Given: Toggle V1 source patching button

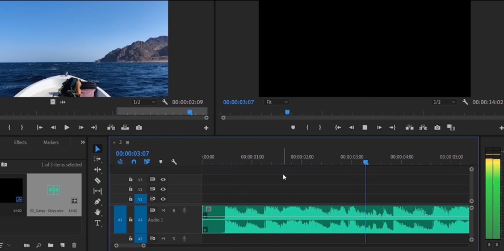Looking at the screenshot, I should [140, 199].
